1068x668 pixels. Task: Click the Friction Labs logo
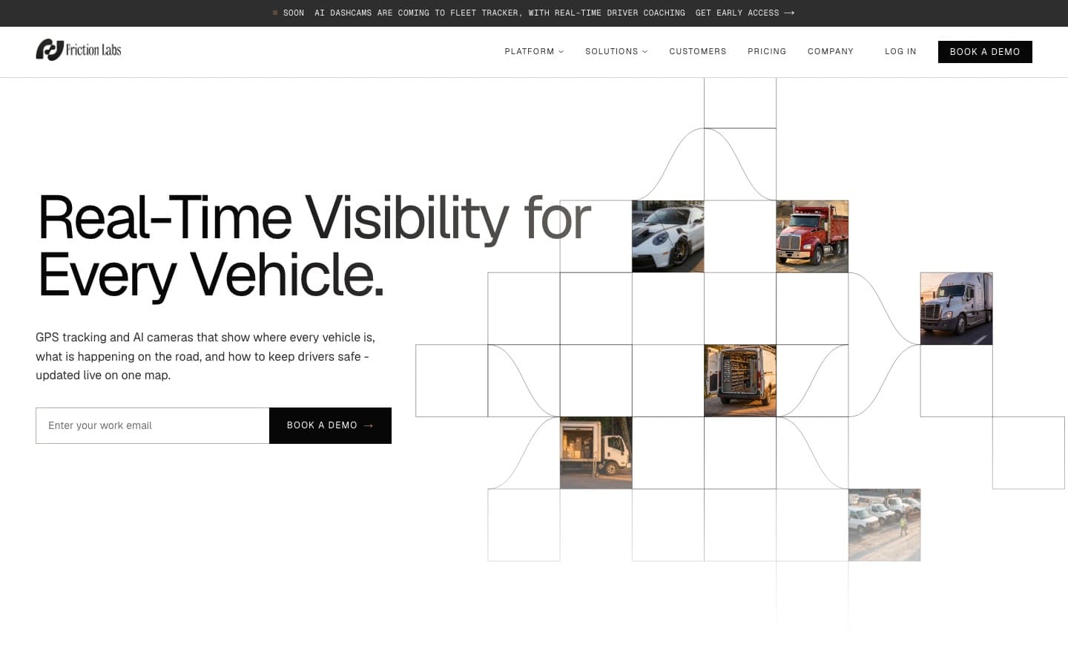coord(79,50)
